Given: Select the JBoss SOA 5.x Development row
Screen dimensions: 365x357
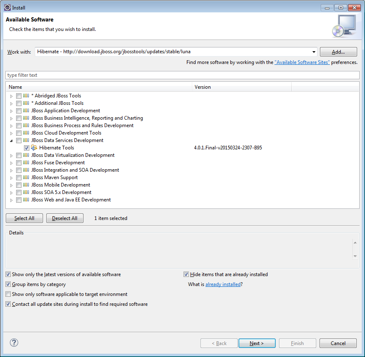Looking at the screenshot, I should (x=61, y=192).
